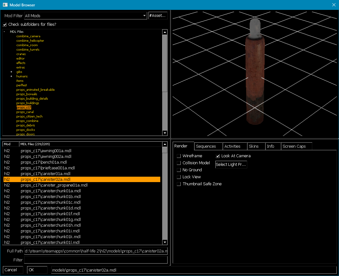Collapse the MDL Files root node

tap(4, 32)
